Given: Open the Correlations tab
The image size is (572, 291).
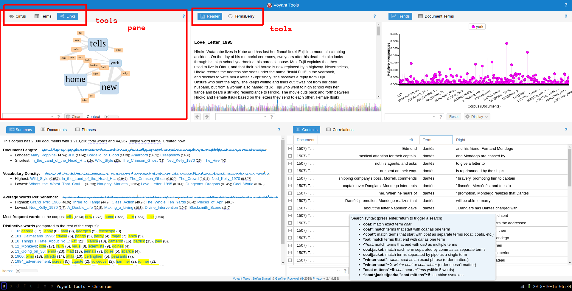Looking at the screenshot, I should [340, 130].
